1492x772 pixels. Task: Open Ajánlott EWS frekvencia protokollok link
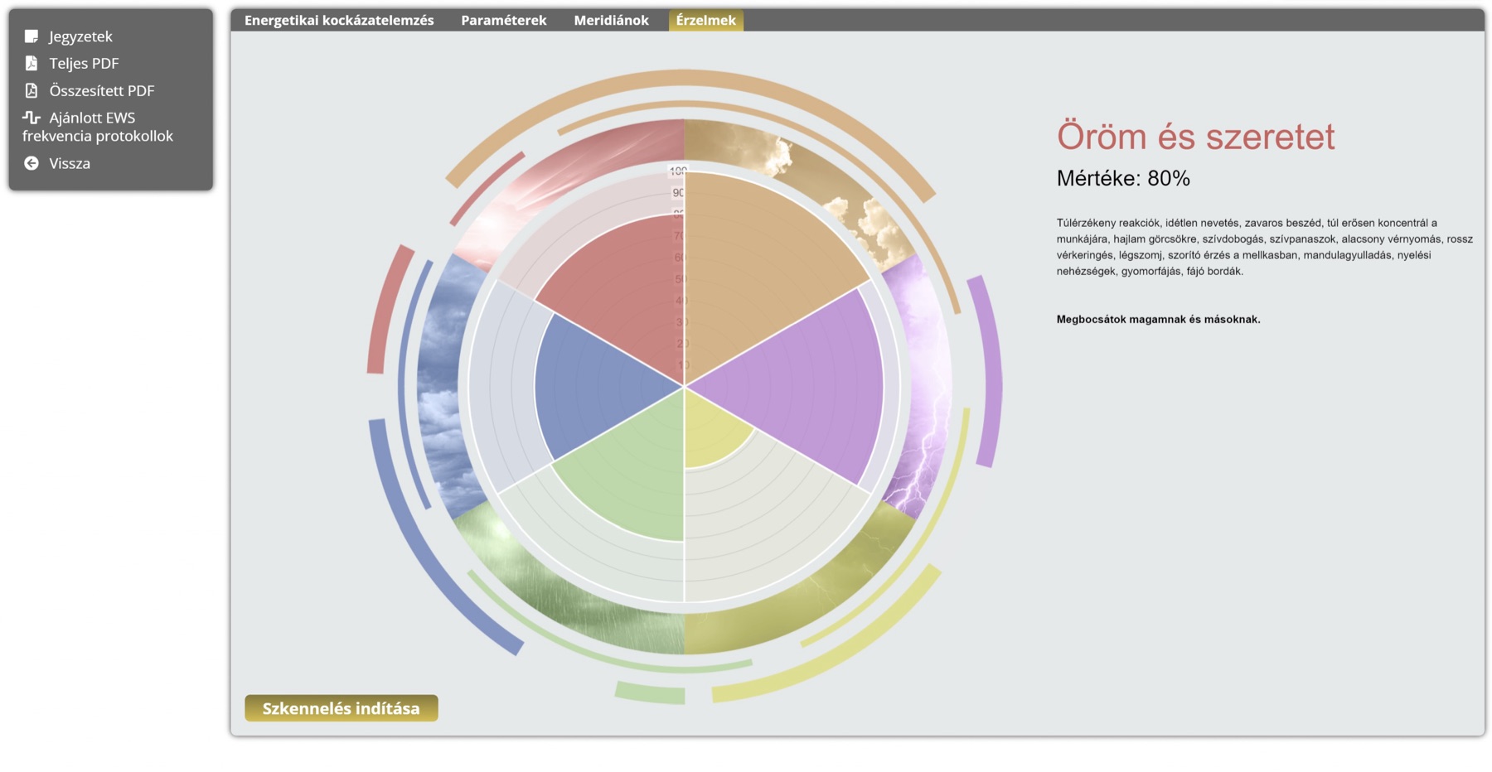[98, 127]
